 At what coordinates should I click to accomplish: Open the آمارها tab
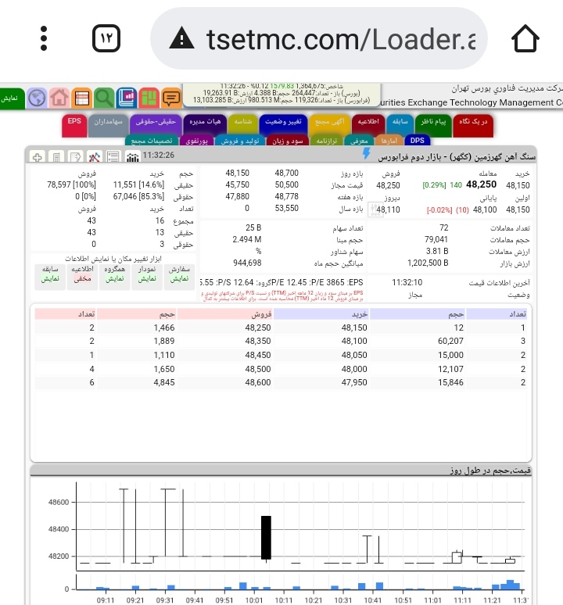[x=389, y=141]
